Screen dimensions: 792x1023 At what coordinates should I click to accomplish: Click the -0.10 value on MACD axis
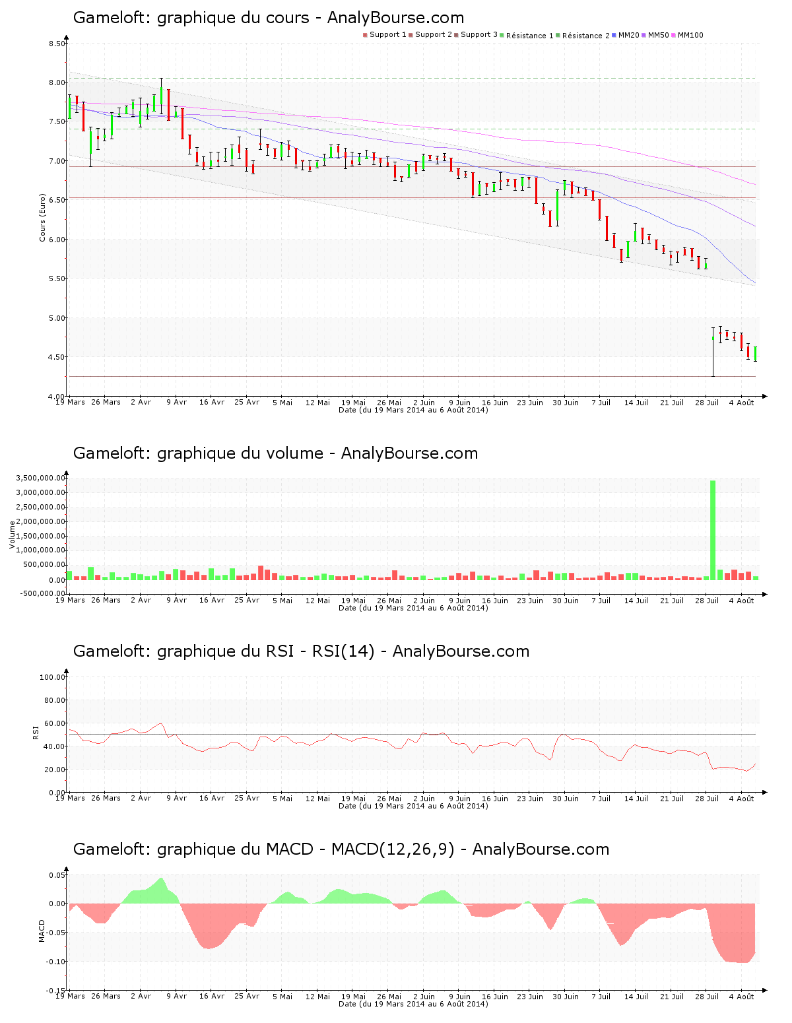point(55,962)
